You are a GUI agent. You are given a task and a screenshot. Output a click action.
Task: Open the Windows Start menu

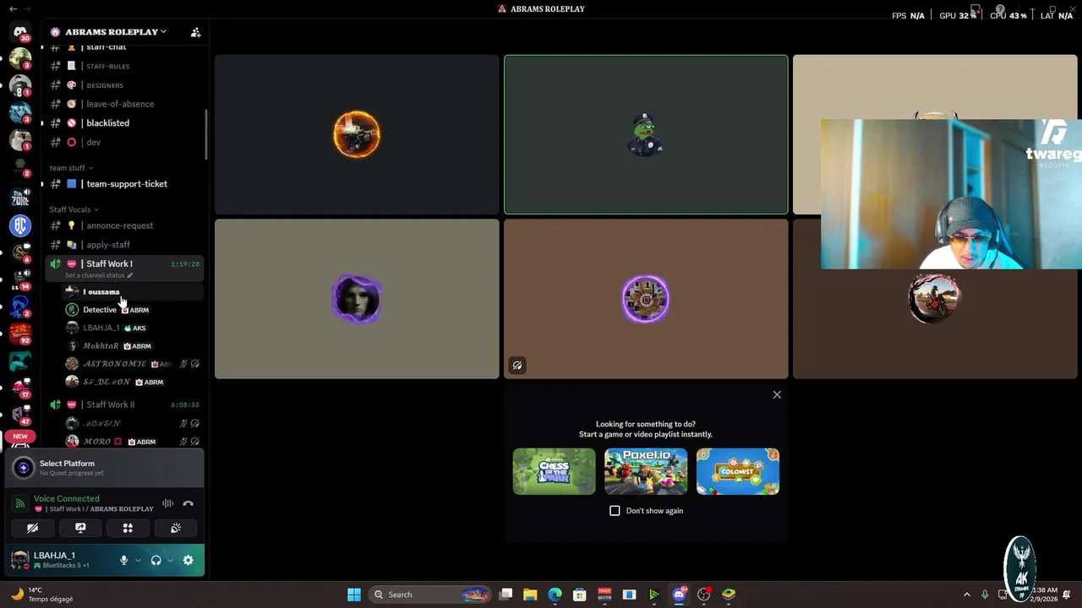(354, 594)
